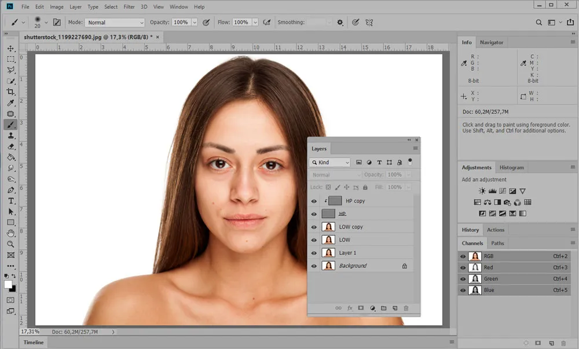Viewport: 579px width, 349px height.
Task: Select the Eraser tool
Action: [x=10, y=146]
